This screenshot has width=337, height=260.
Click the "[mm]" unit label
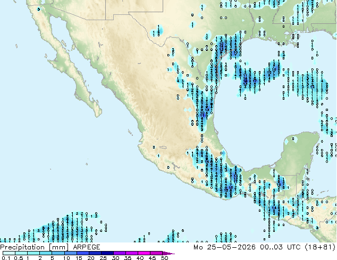[58, 247]
